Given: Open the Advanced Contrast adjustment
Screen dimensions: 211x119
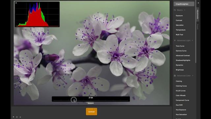Looking at the screenshot, I should click(183, 56).
